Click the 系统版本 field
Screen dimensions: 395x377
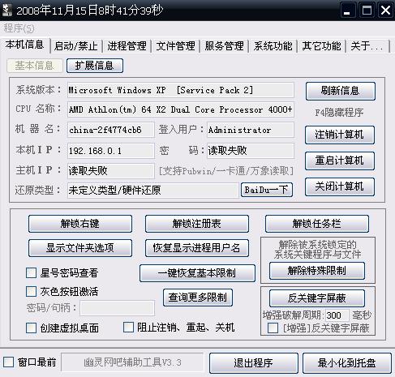coord(181,90)
